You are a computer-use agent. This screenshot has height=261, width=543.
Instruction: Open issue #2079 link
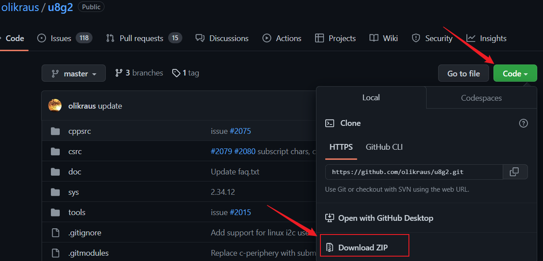[222, 151]
